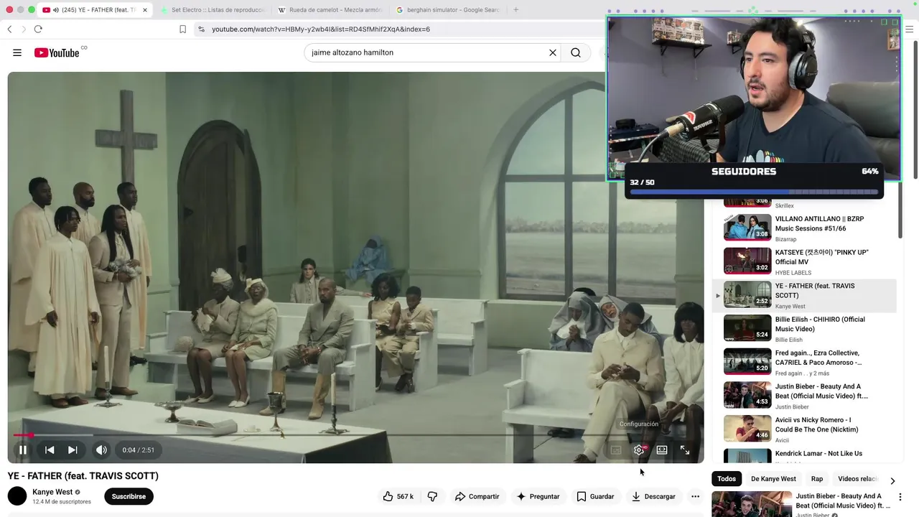Viewport: 919px width, 517px height.
Task: Select the De Kanye West filter chip
Action: pos(773,479)
